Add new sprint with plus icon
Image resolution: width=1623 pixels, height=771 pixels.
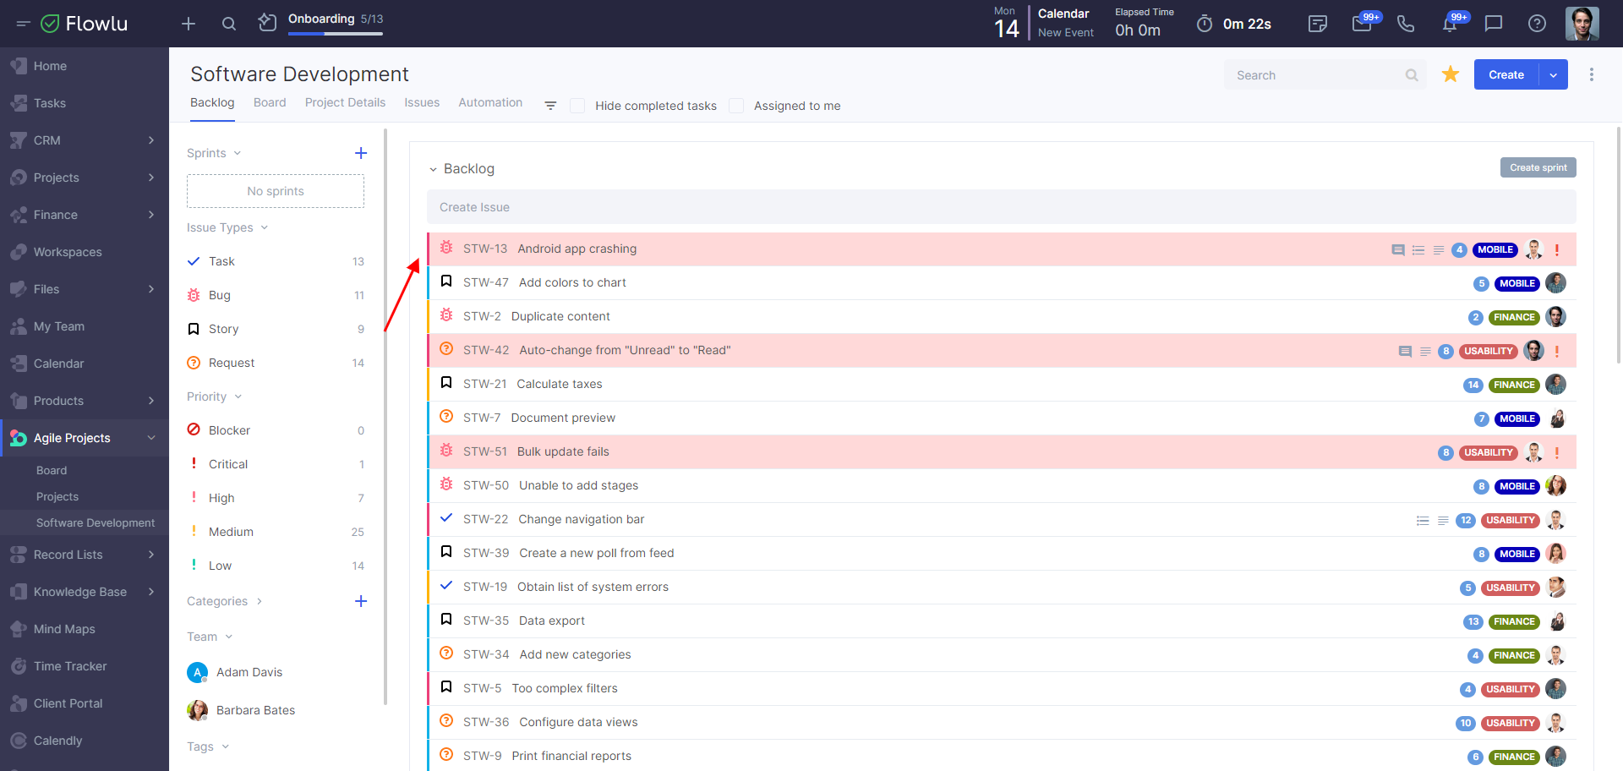pos(361,153)
